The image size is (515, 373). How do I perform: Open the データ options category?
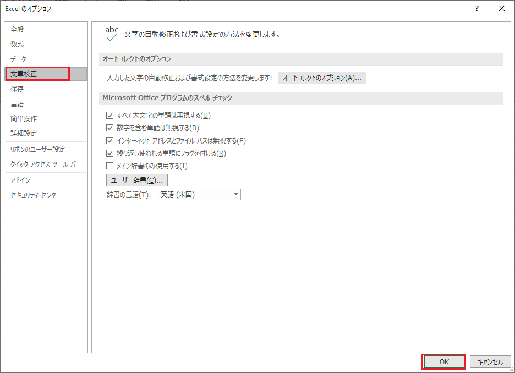pyautogui.click(x=19, y=59)
